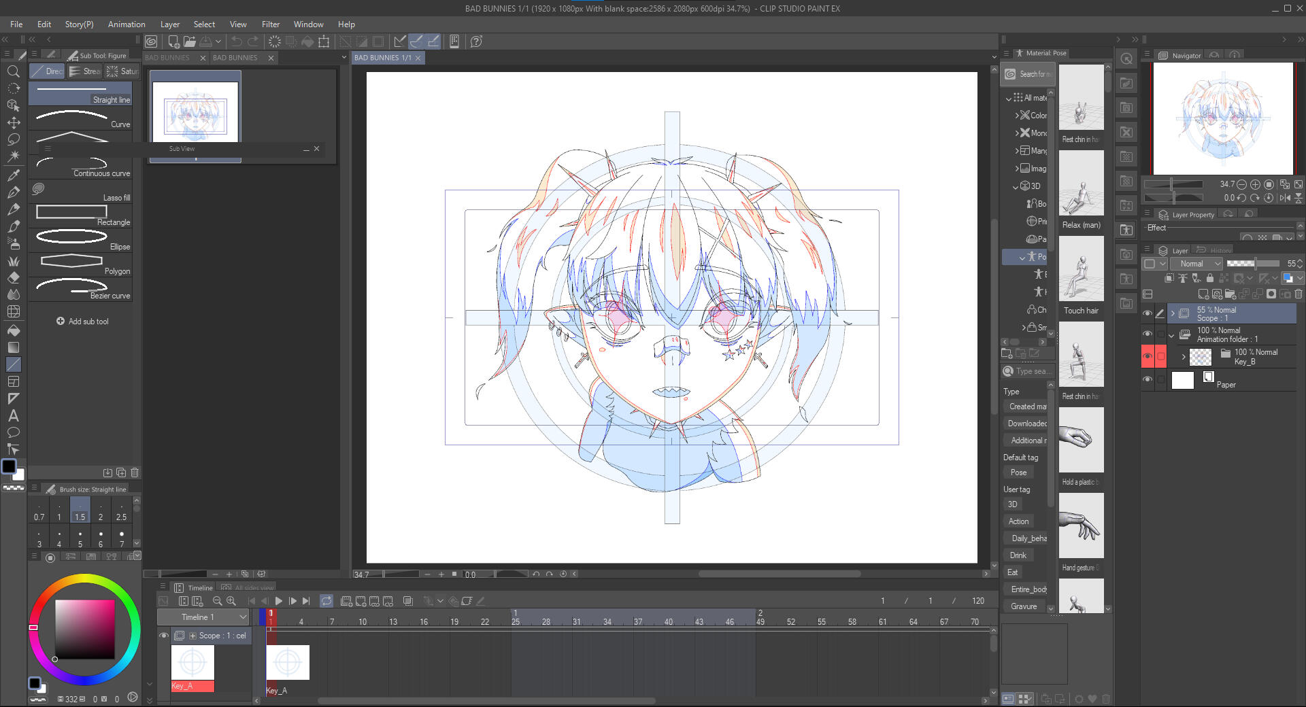Select the Move layer tool
The width and height of the screenshot is (1306, 707).
pyautogui.click(x=13, y=122)
